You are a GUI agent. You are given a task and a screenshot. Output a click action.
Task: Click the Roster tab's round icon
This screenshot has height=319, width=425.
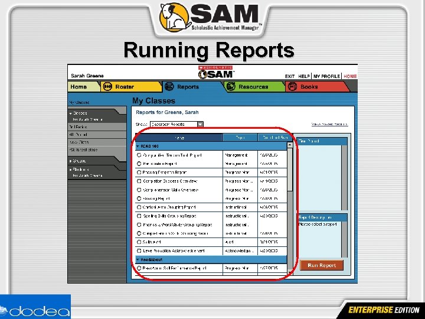tap(107, 87)
